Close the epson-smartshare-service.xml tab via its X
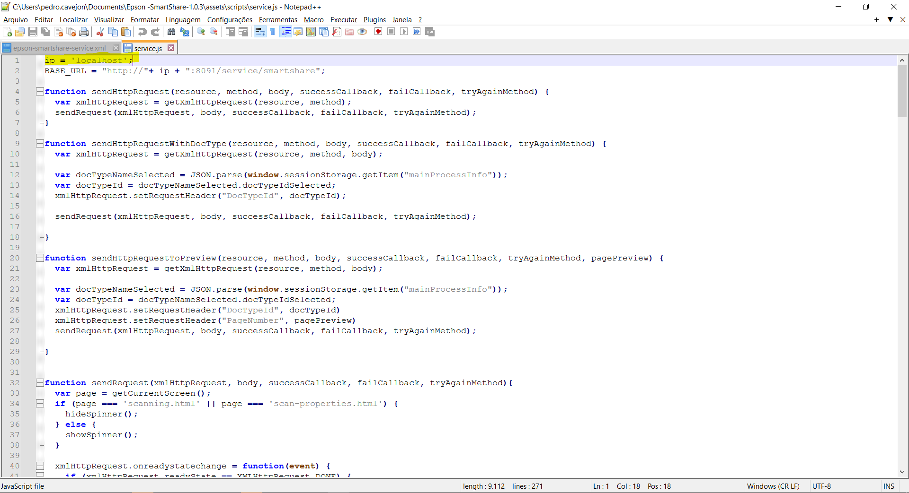The height and width of the screenshot is (493, 909). (116, 48)
